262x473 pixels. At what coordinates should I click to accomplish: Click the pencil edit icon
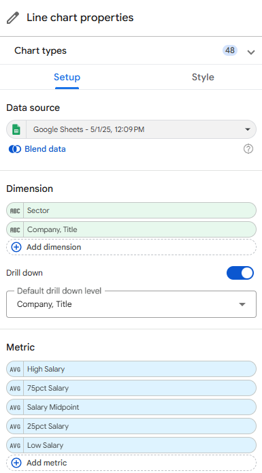pos(13,18)
